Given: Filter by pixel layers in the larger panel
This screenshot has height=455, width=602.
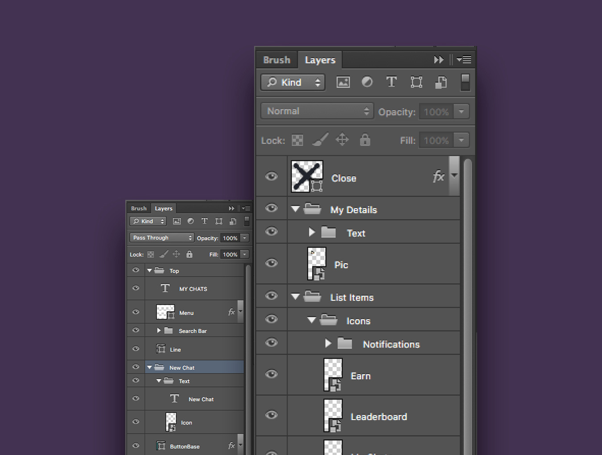Looking at the screenshot, I should (343, 82).
